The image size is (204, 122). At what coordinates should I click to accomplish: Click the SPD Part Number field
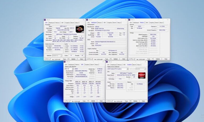pyautogui.click(x=81, y=77)
